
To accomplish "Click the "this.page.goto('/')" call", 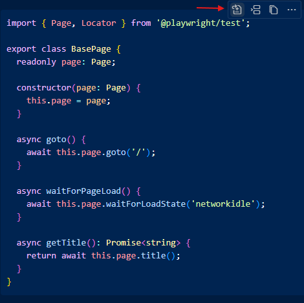I will pos(103,152).
